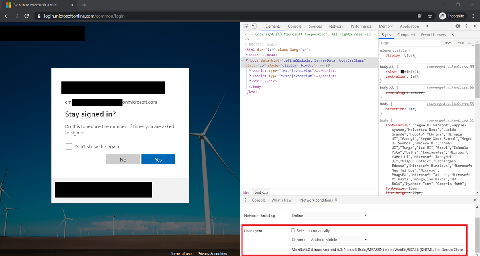
Task: Click the Styles Filter input field
Action: (410, 43)
